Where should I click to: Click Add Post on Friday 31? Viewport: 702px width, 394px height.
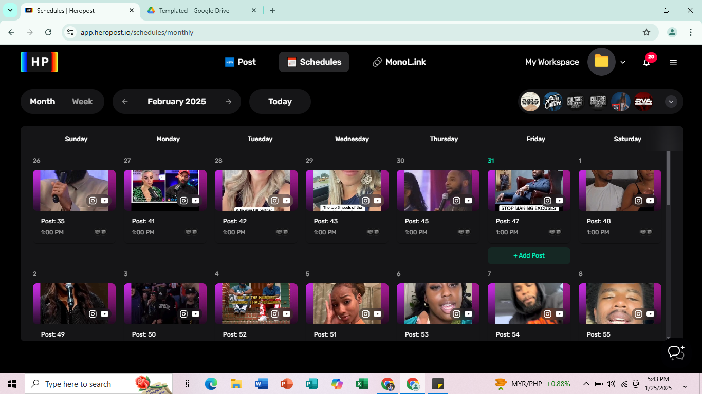tap(529, 255)
